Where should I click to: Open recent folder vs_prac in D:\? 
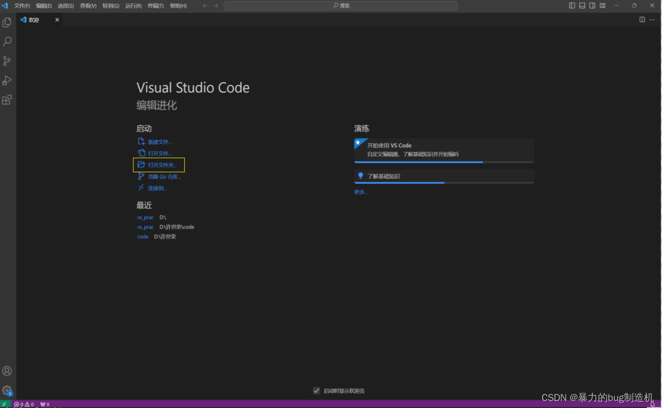(x=145, y=217)
